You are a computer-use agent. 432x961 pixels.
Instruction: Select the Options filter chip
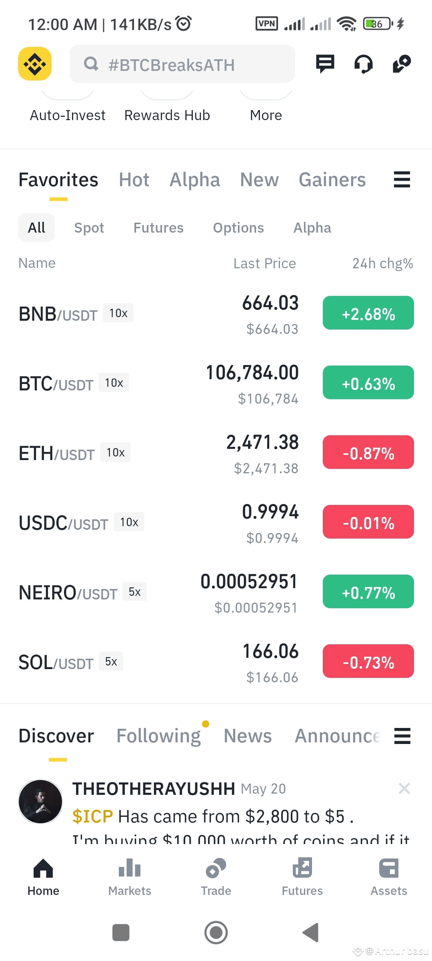point(238,227)
